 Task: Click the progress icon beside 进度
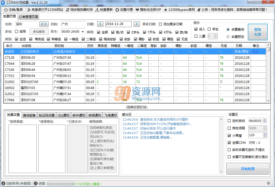point(36,184)
